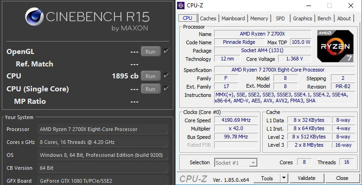Toggle the CPU (Single Core) checkmark

click(x=166, y=88)
